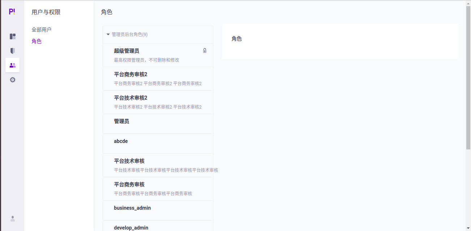Open the dashboard layout icon in sidebar
471x231 pixels.
pyautogui.click(x=13, y=36)
